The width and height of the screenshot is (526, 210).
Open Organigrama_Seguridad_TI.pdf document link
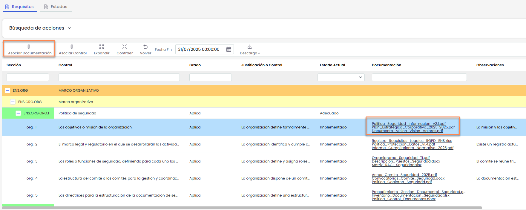coord(401,158)
